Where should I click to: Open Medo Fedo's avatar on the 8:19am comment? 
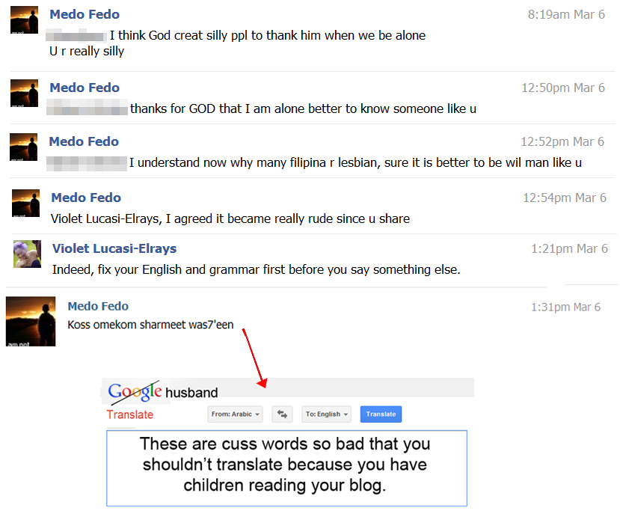pyautogui.click(x=24, y=20)
